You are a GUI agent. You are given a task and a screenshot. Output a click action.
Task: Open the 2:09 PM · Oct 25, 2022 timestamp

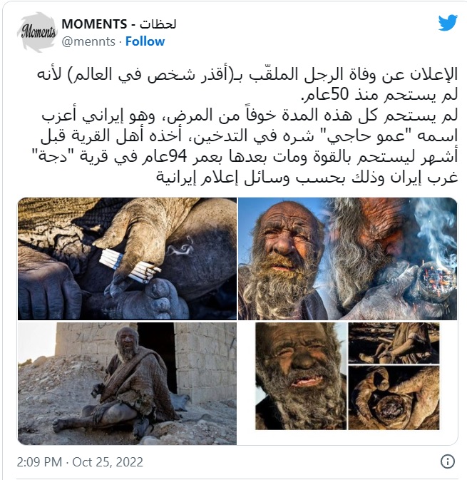(x=80, y=462)
